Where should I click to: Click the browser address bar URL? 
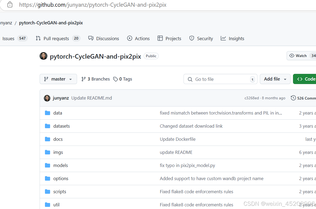pyautogui.click(x=93, y=5)
